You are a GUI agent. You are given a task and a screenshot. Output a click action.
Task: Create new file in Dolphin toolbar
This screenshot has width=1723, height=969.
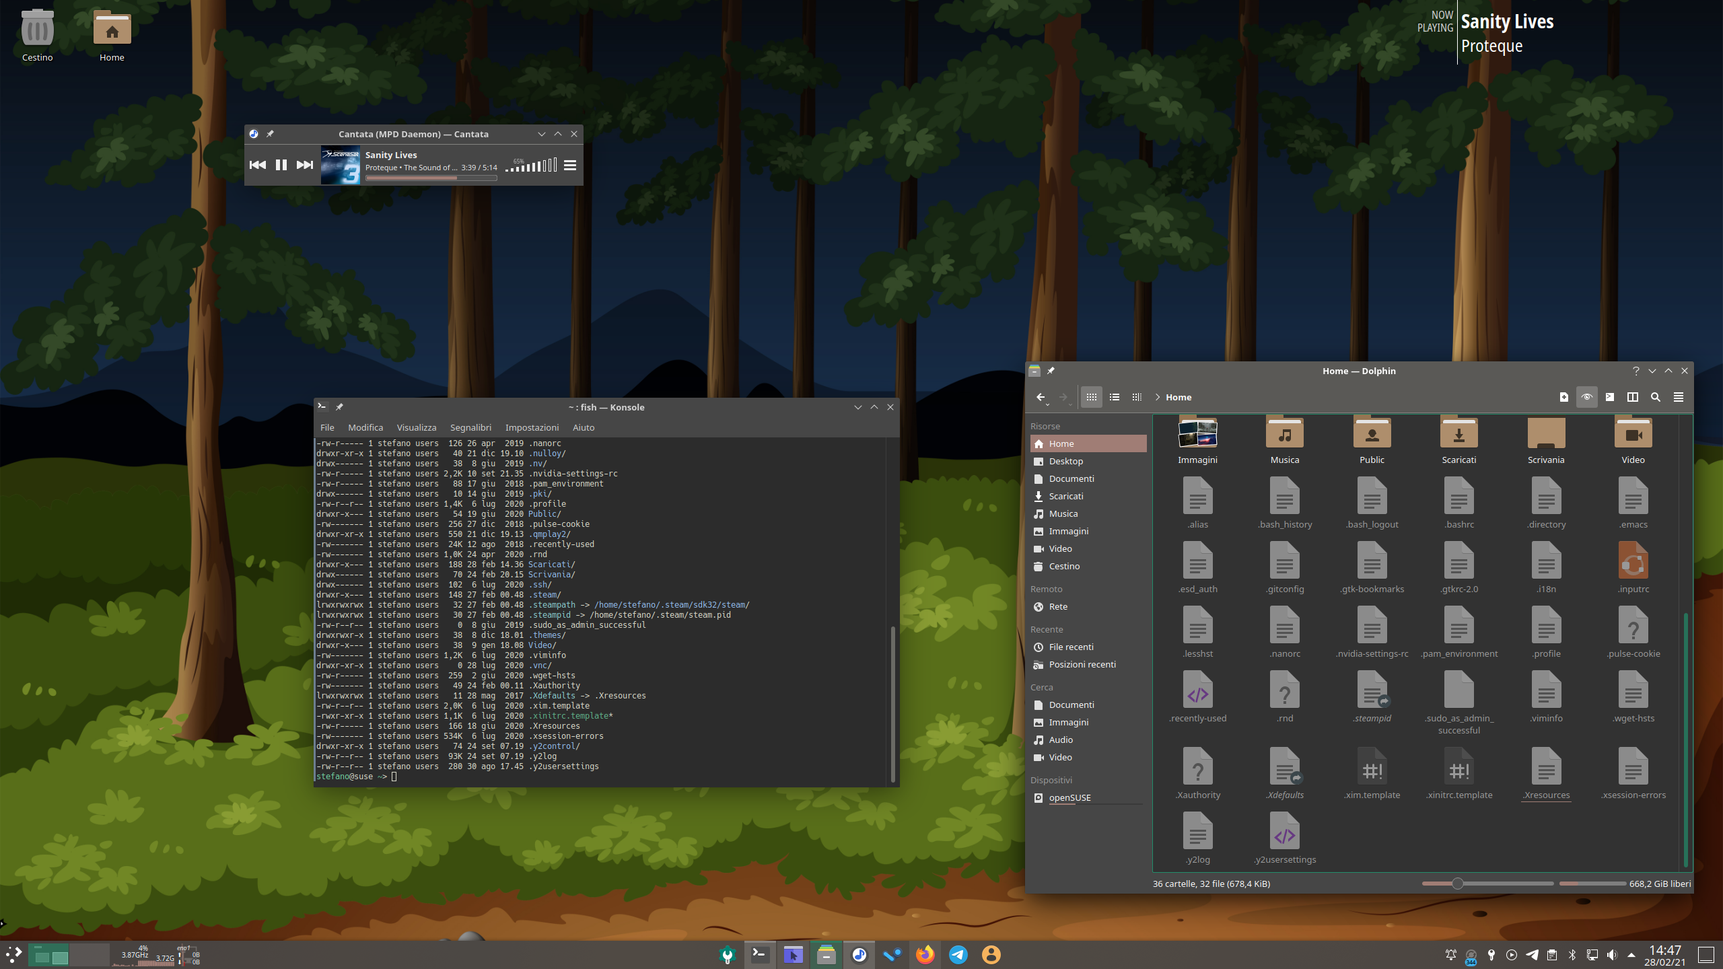point(1564,397)
